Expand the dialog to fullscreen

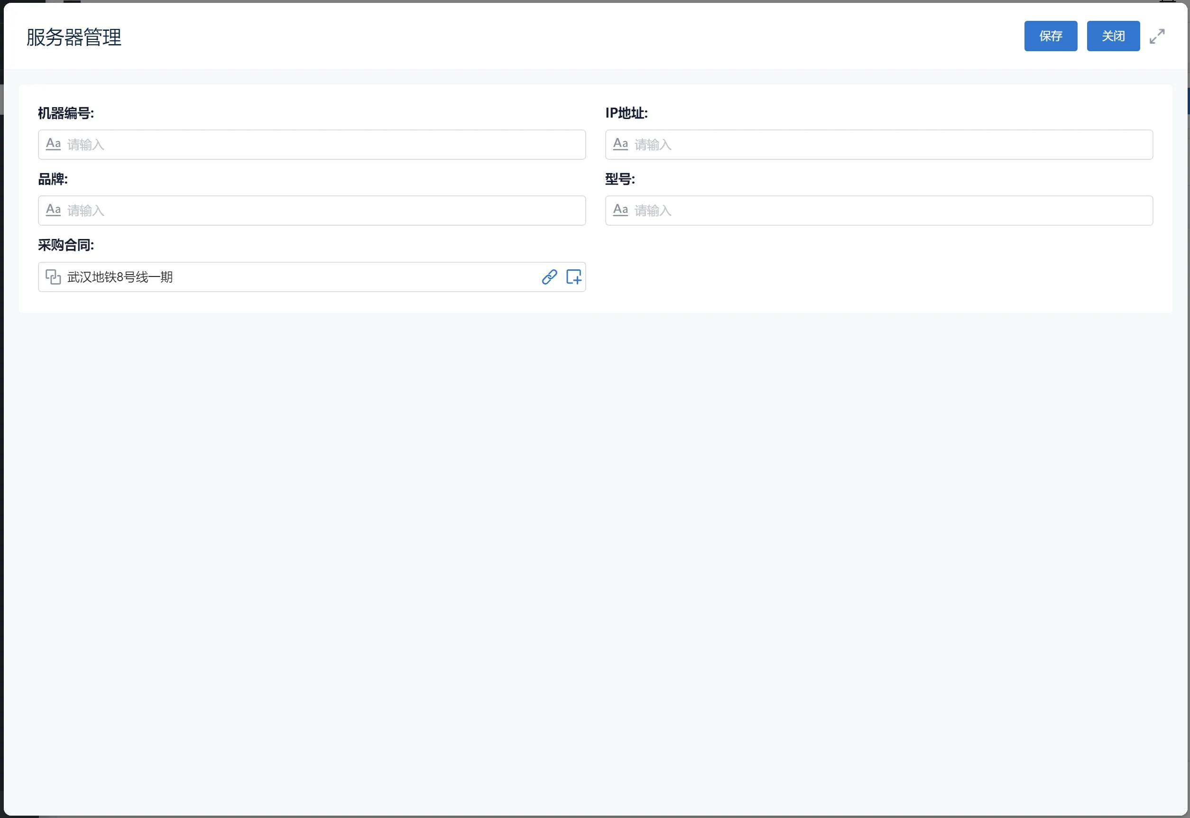[x=1157, y=36]
